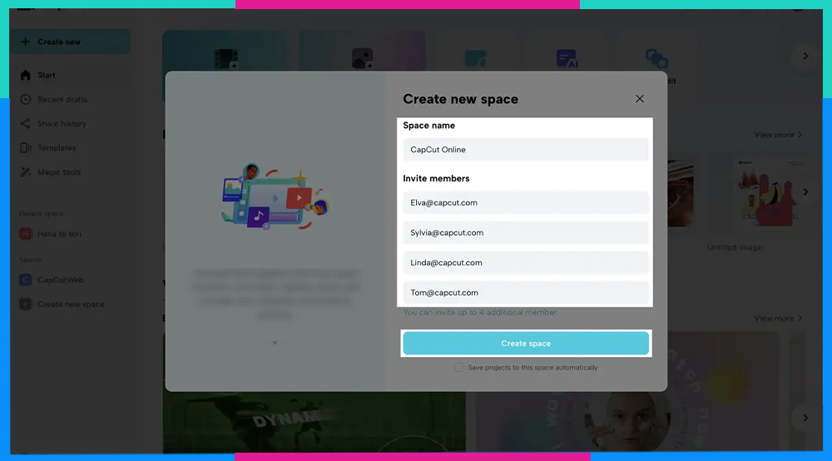Expand templates row with bottom right chevron
This screenshot has height=461, width=832.
(805, 418)
